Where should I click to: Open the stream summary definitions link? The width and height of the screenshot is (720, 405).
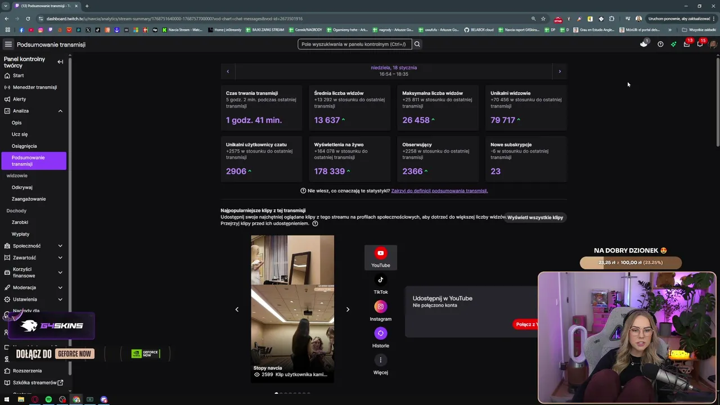pyautogui.click(x=439, y=191)
